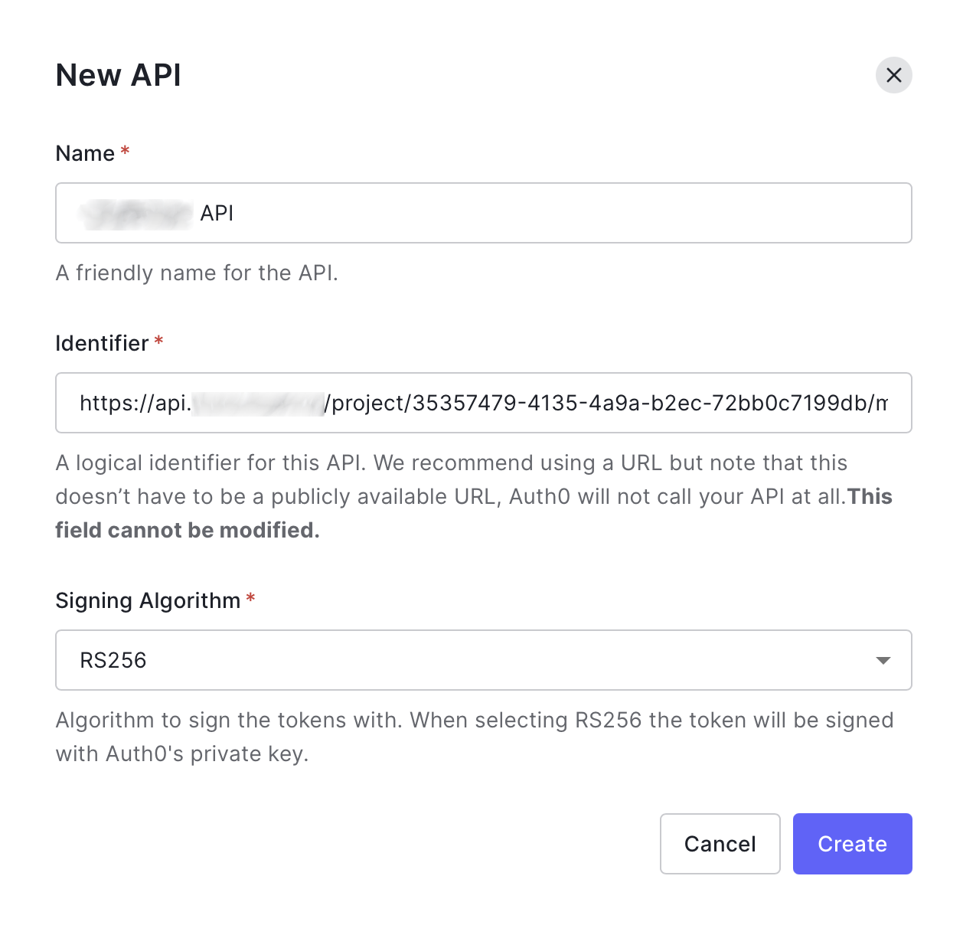Viewport: 963px width, 925px height.
Task: Click the Create button
Action: [x=852, y=844]
